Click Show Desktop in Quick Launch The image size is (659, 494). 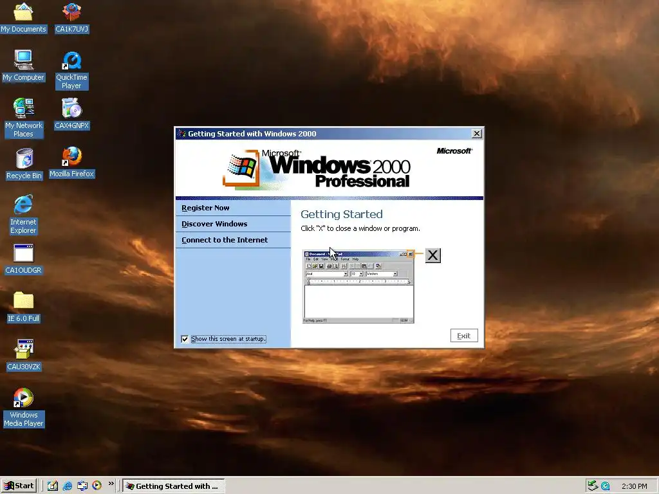point(53,486)
